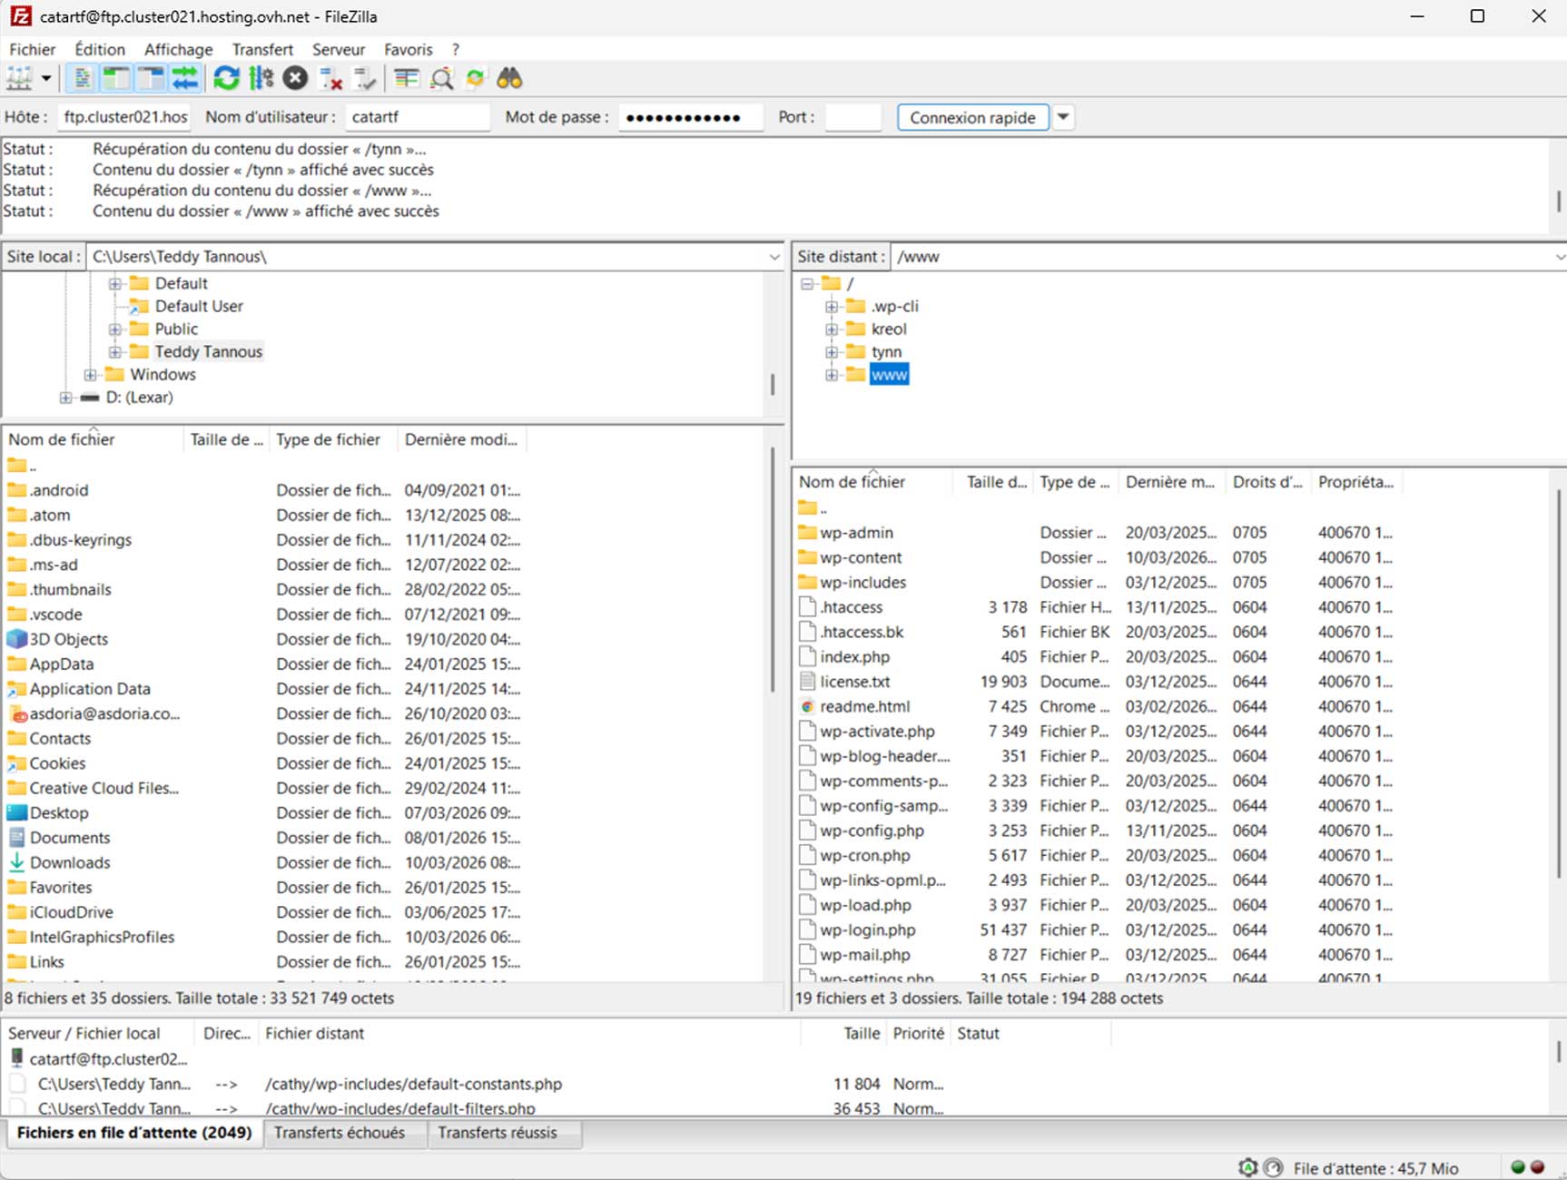Expand the kreol remote folder
This screenshot has height=1180, width=1567.
(832, 329)
